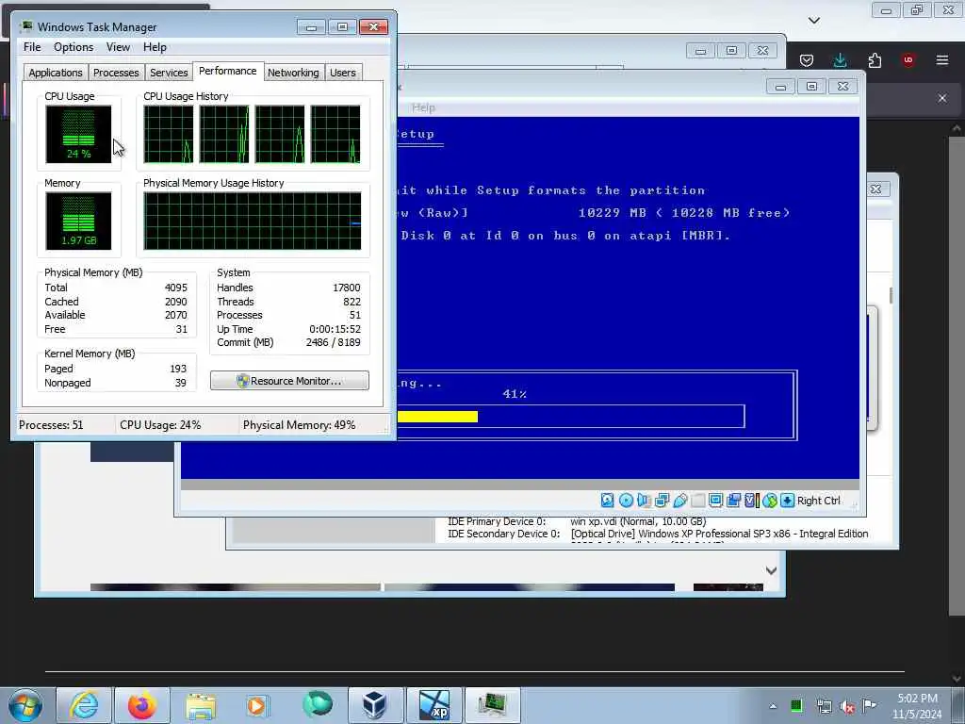This screenshot has width=965, height=724.
Task: Click the VirtualBox USB devices icon
Action: tap(680, 501)
